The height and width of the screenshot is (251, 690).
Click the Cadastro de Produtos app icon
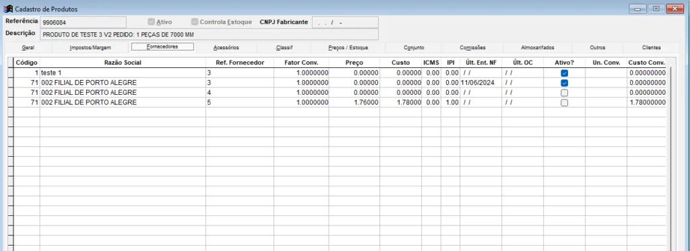point(7,9)
